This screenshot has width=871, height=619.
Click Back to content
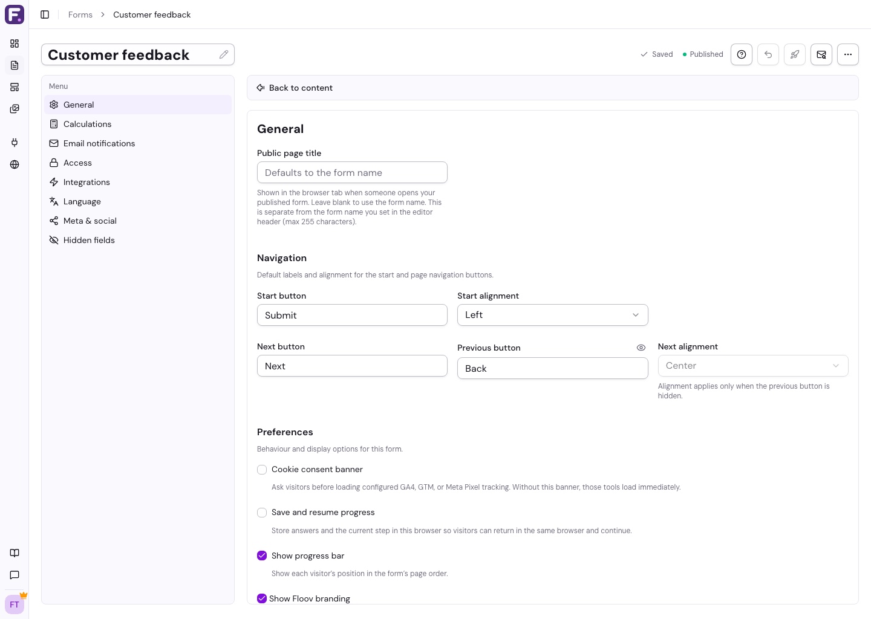tap(295, 88)
